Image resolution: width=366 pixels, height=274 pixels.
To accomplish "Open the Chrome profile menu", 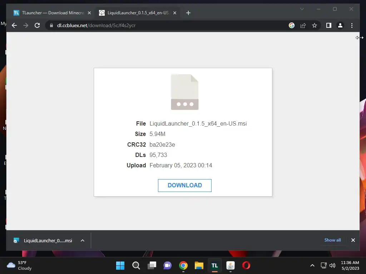I will pyautogui.click(x=340, y=25).
